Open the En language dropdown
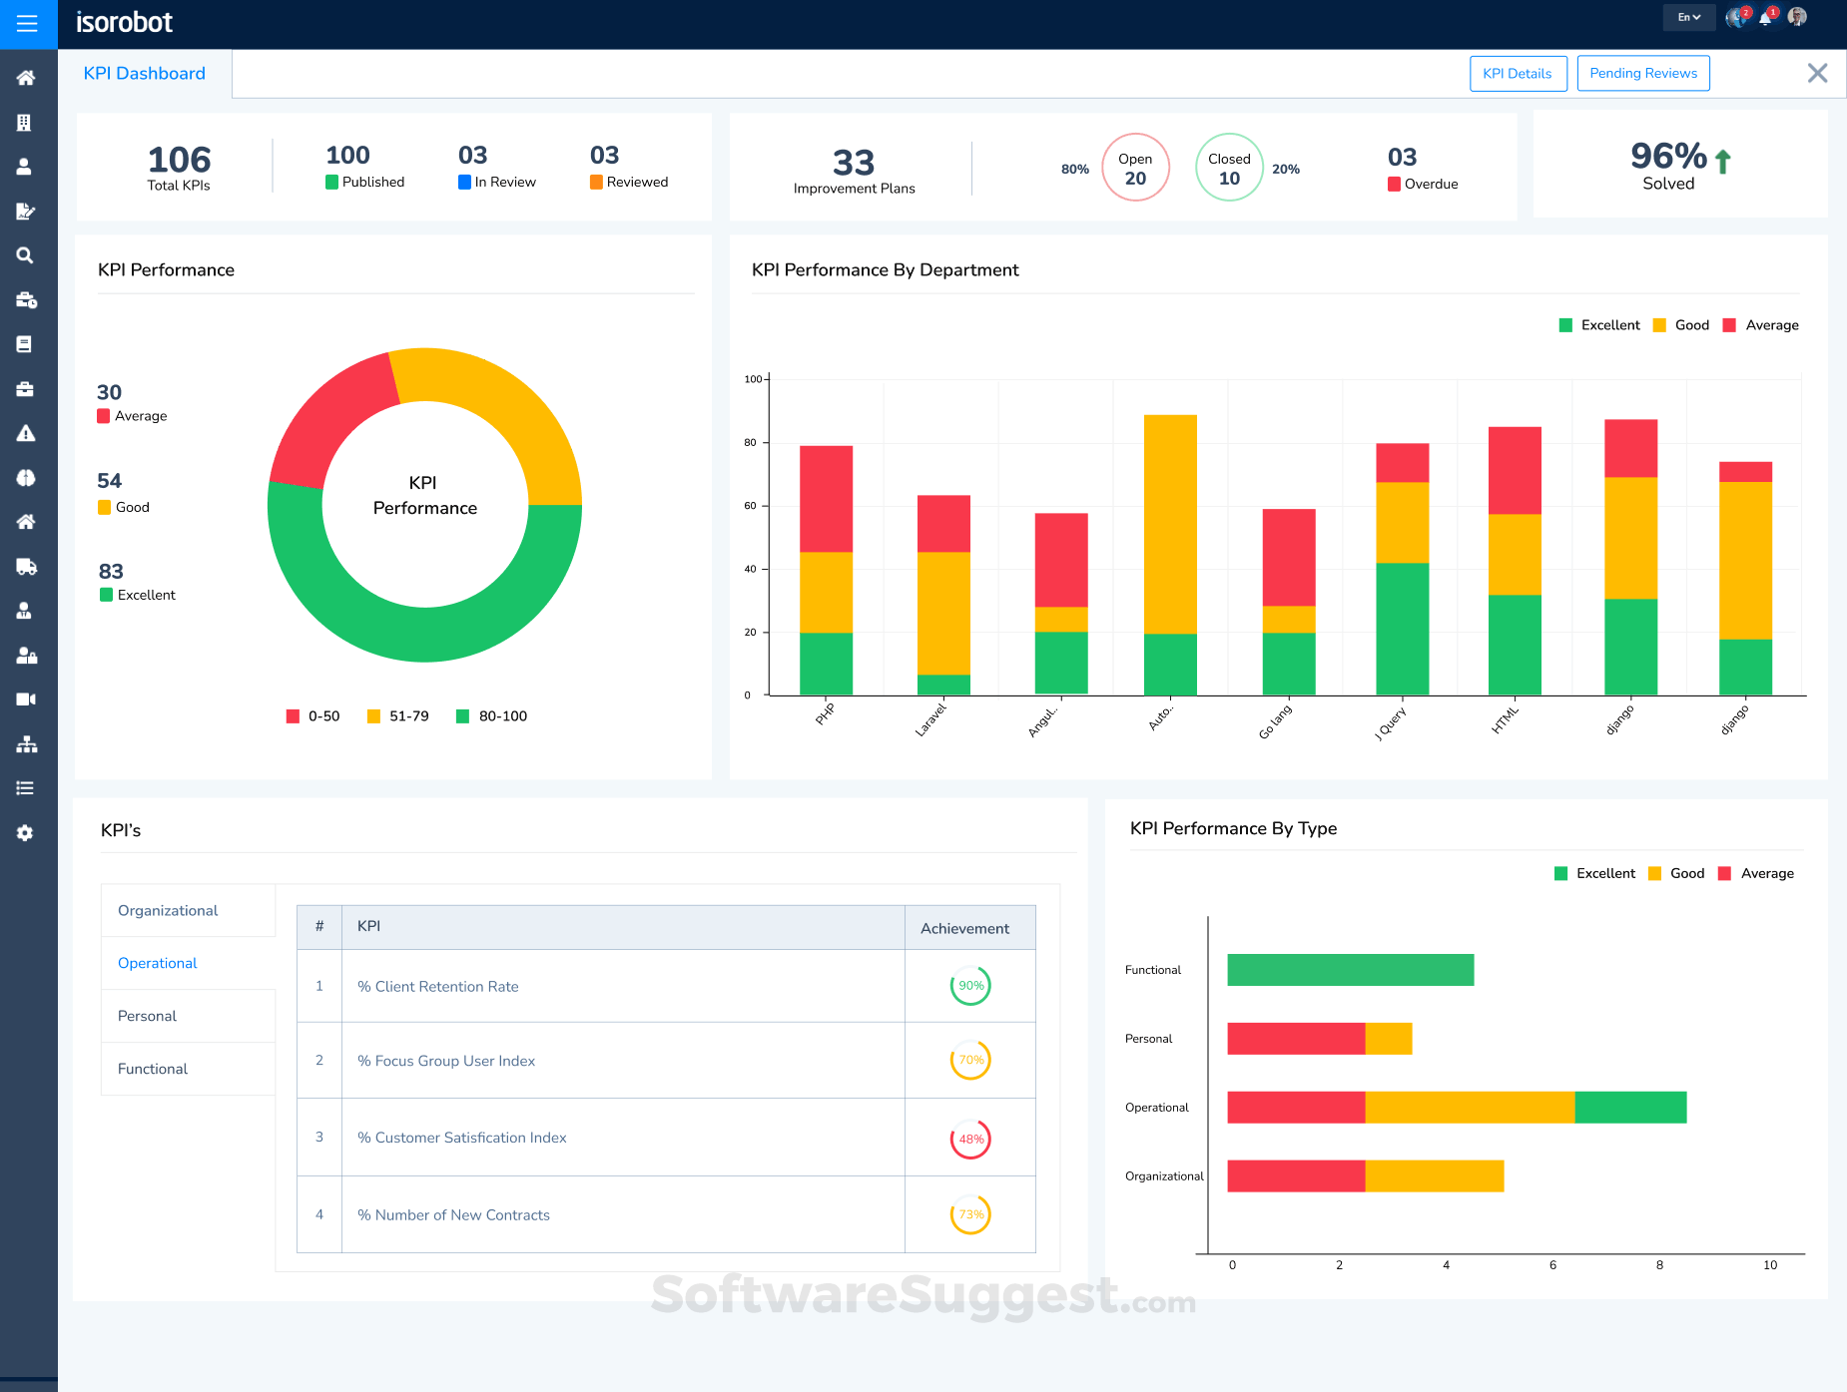This screenshot has width=1847, height=1392. pos(1688,17)
